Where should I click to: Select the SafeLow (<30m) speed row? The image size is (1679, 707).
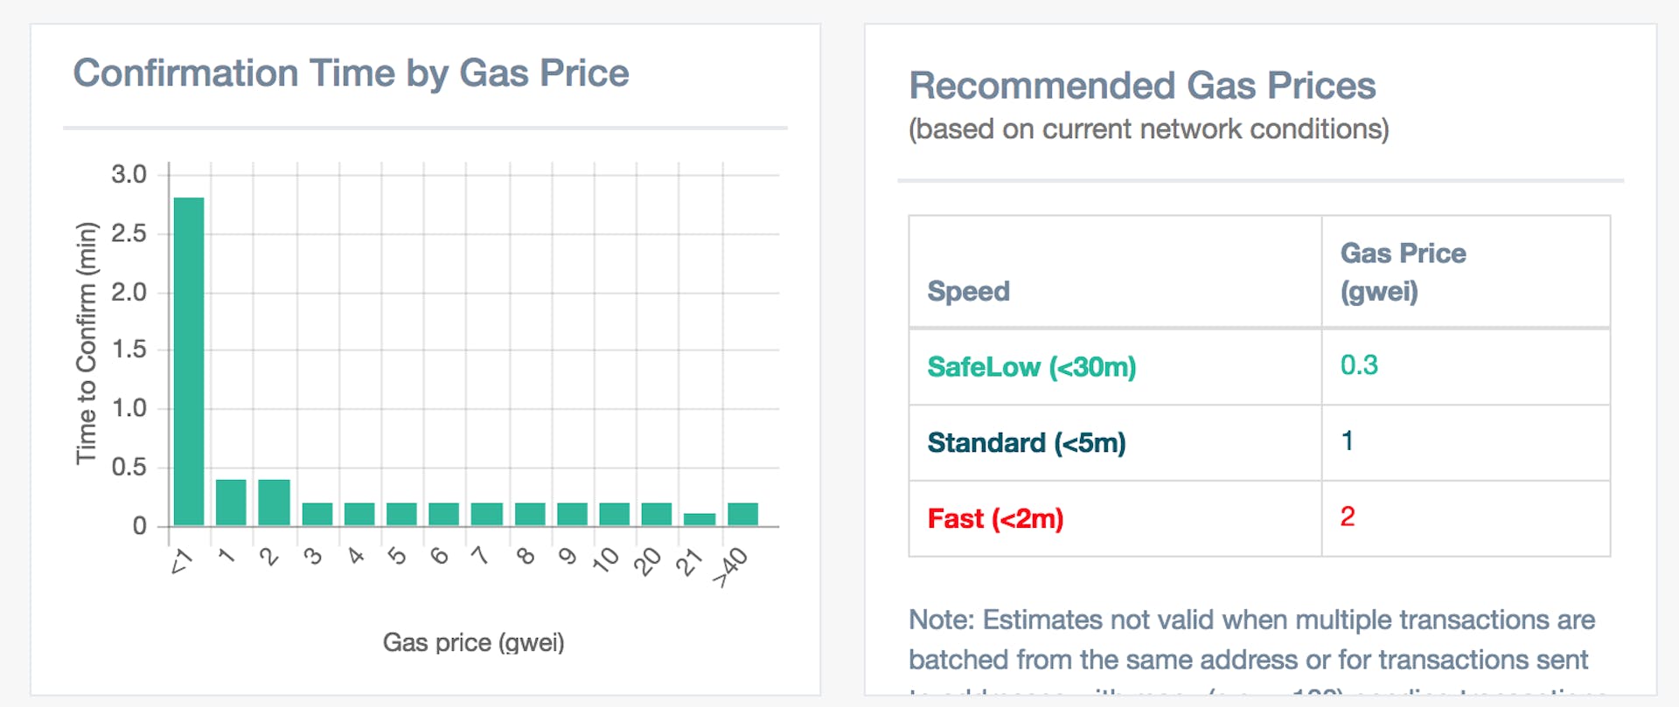[x=1031, y=367]
